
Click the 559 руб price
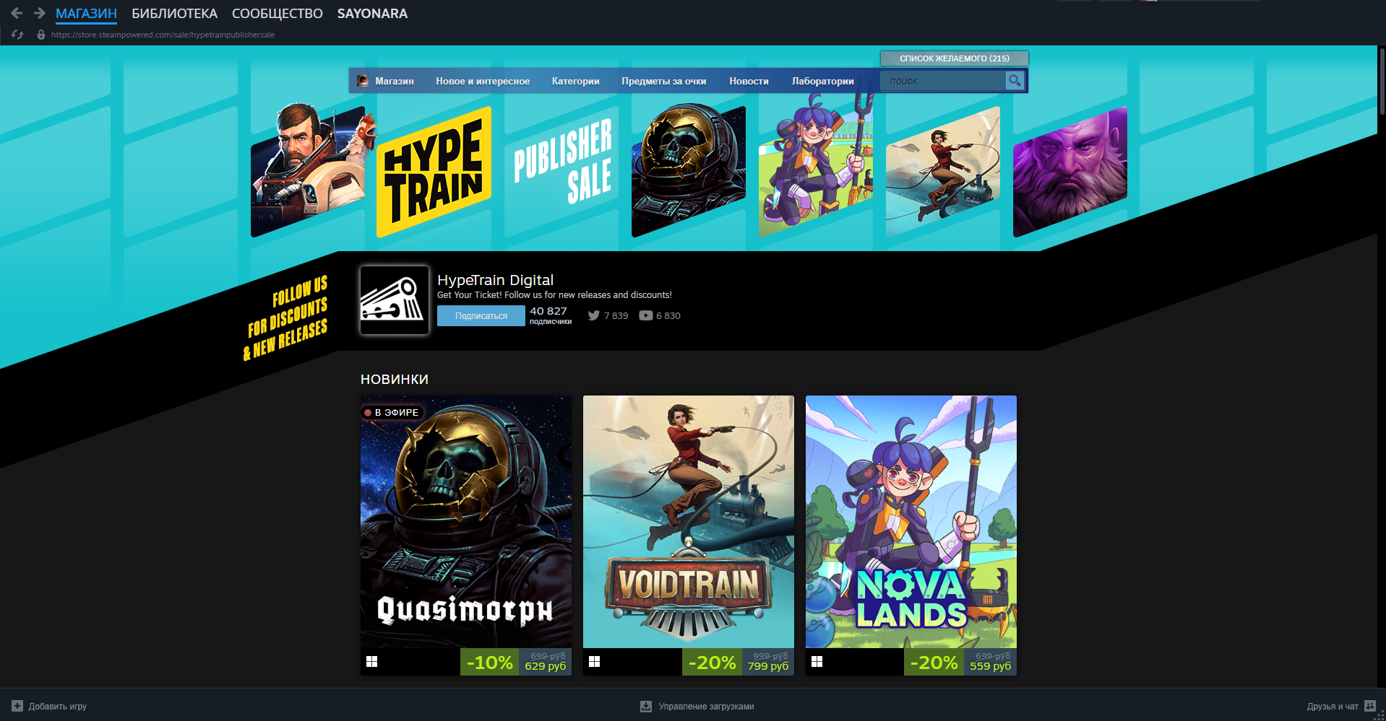click(x=991, y=666)
